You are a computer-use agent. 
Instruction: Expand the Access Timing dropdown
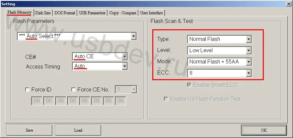point(100,66)
